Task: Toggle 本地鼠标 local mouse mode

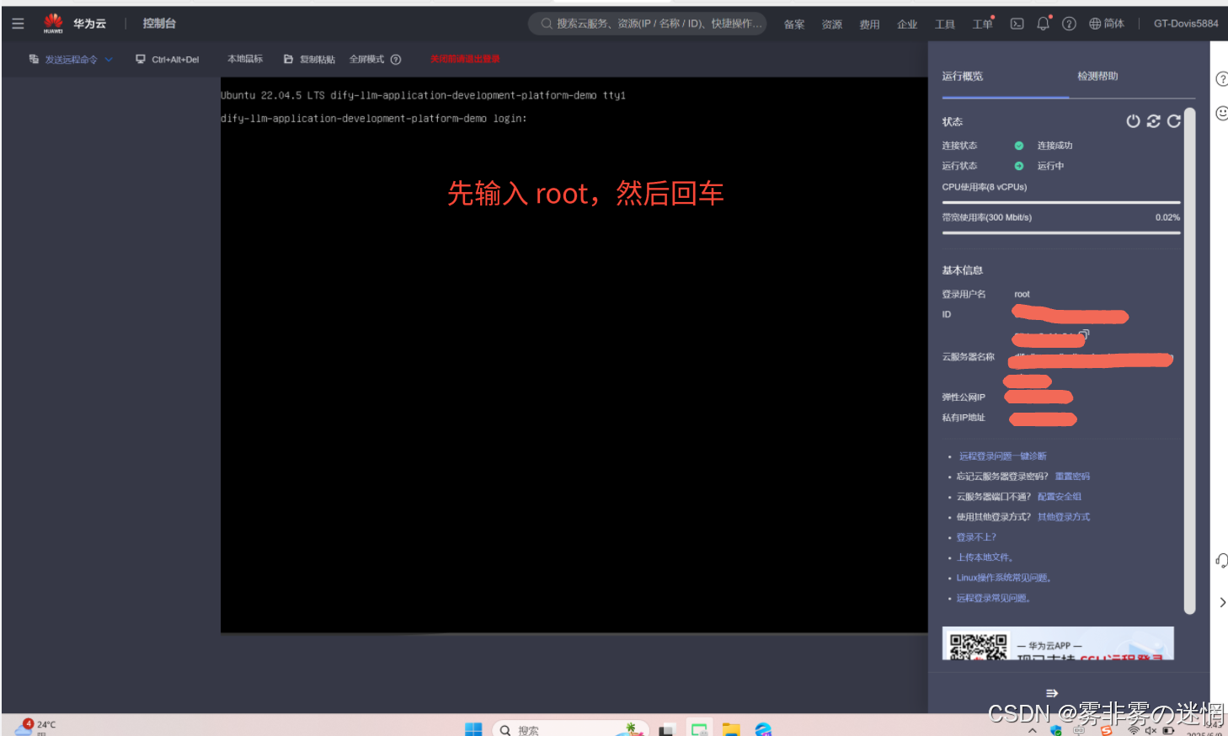Action: 245,59
